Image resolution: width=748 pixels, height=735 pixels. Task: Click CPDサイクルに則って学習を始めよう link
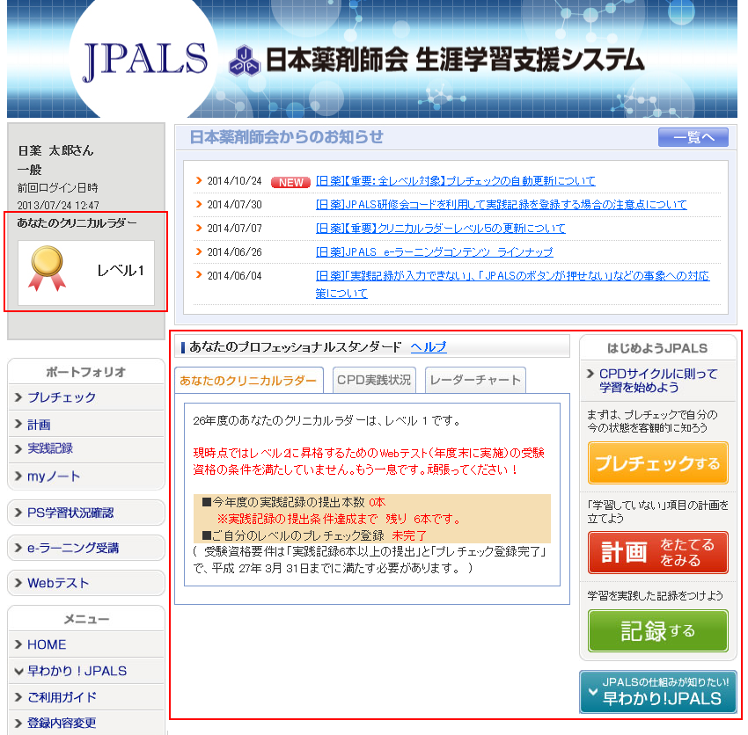click(x=658, y=381)
